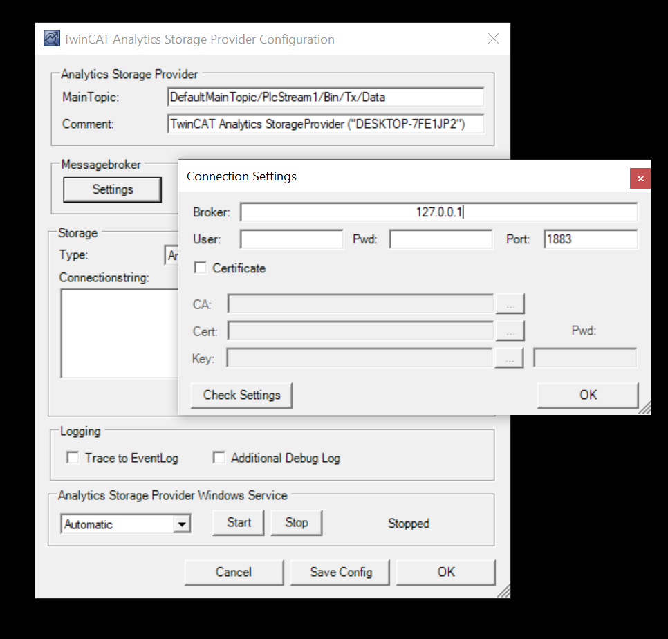This screenshot has width=668, height=639.
Task: Browse for Key file
Action: point(509,358)
